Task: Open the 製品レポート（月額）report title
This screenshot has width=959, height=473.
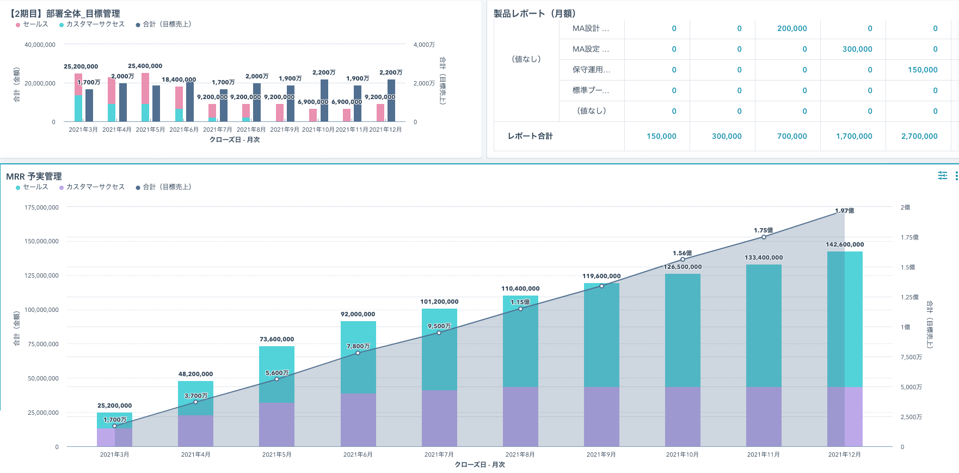Action: (534, 14)
